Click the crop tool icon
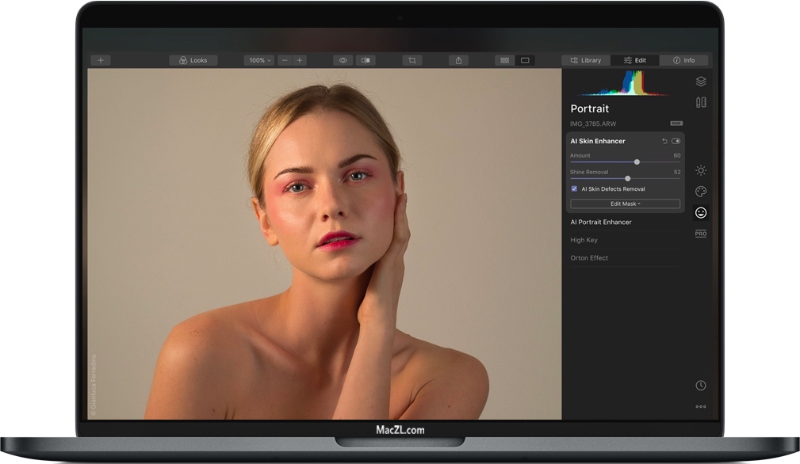 pos(411,60)
